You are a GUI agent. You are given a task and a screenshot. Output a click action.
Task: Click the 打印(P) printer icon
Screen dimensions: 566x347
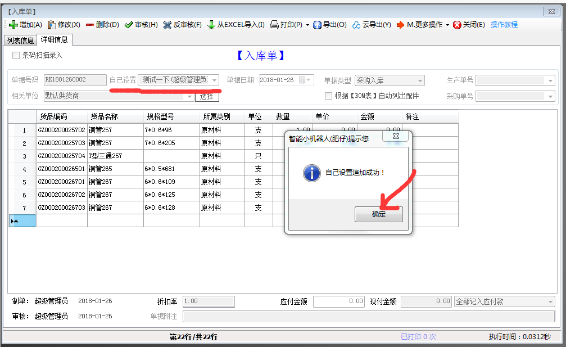(x=275, y=25)
